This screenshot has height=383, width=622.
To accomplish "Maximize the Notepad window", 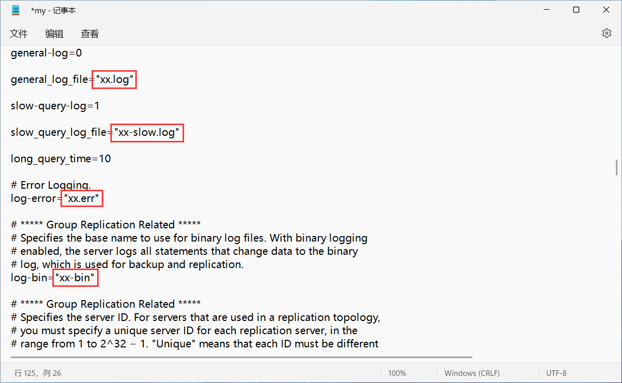I will point(576,10).
